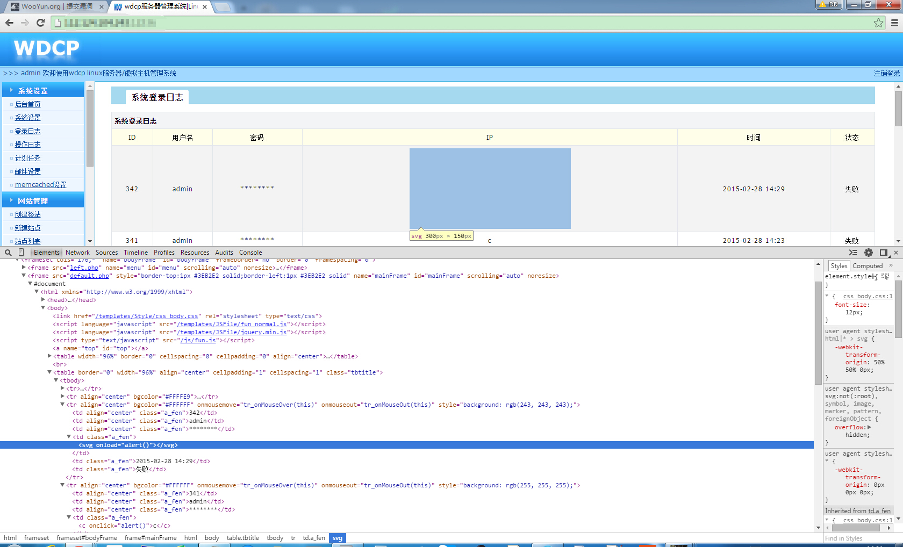The width and height of the screenshot is (903, 547).
Task: Reload the page with the refresh icon
Action: [x=40, y=23]
